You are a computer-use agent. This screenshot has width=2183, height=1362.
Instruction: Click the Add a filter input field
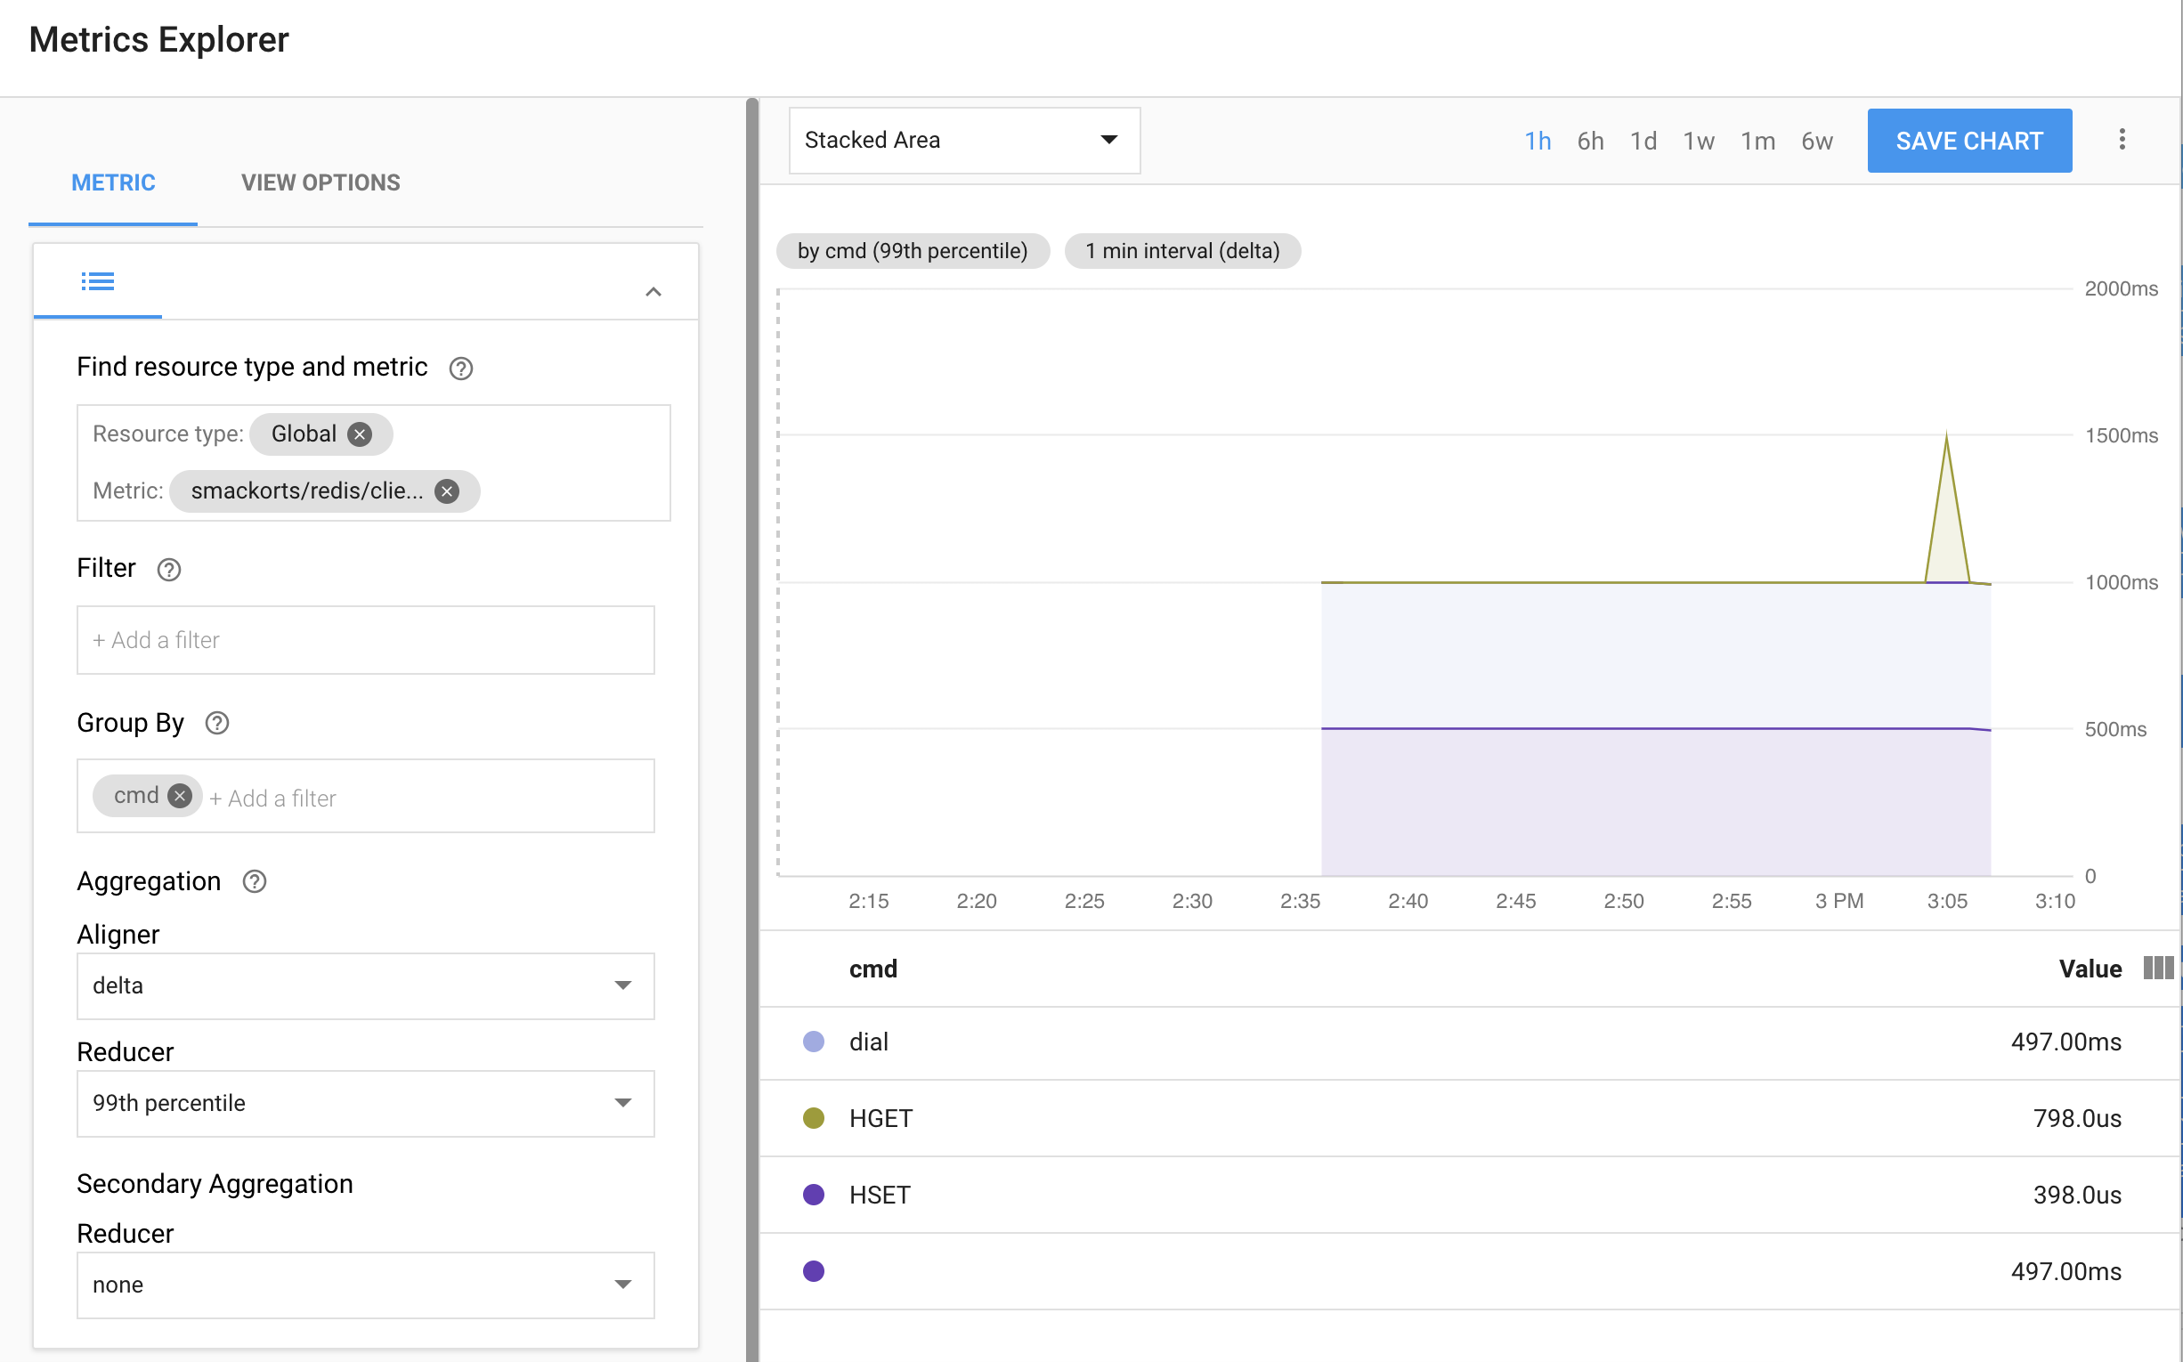tap(365, 639)
